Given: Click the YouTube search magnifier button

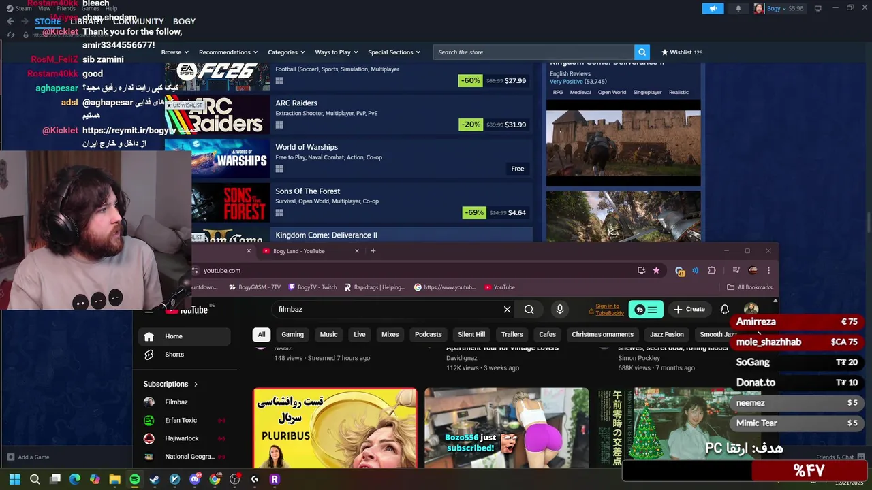Looking at the screenshot, I should point(529,310).
